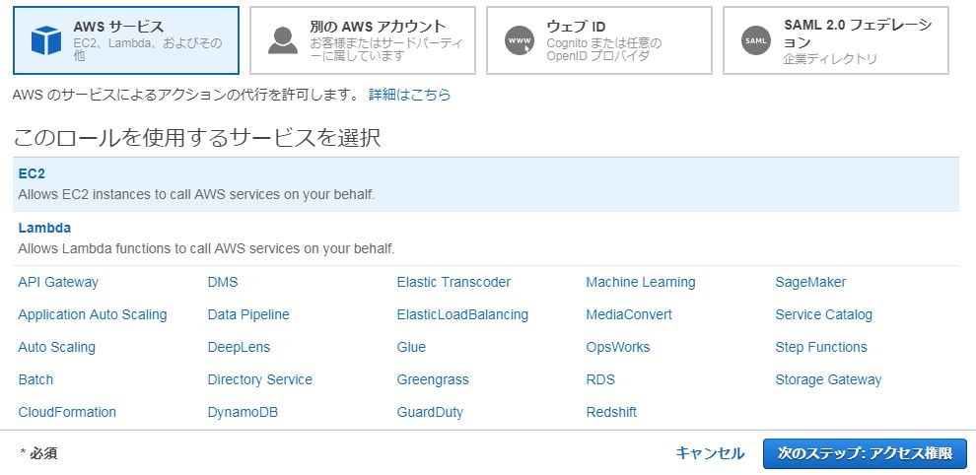Click the person silhouette account icon
The height and width of the screenshot is (475, 976).
(x=283, y=40)
